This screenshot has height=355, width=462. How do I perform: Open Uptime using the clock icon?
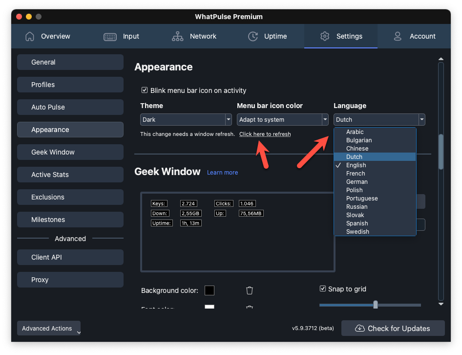[x=252, y=36]
